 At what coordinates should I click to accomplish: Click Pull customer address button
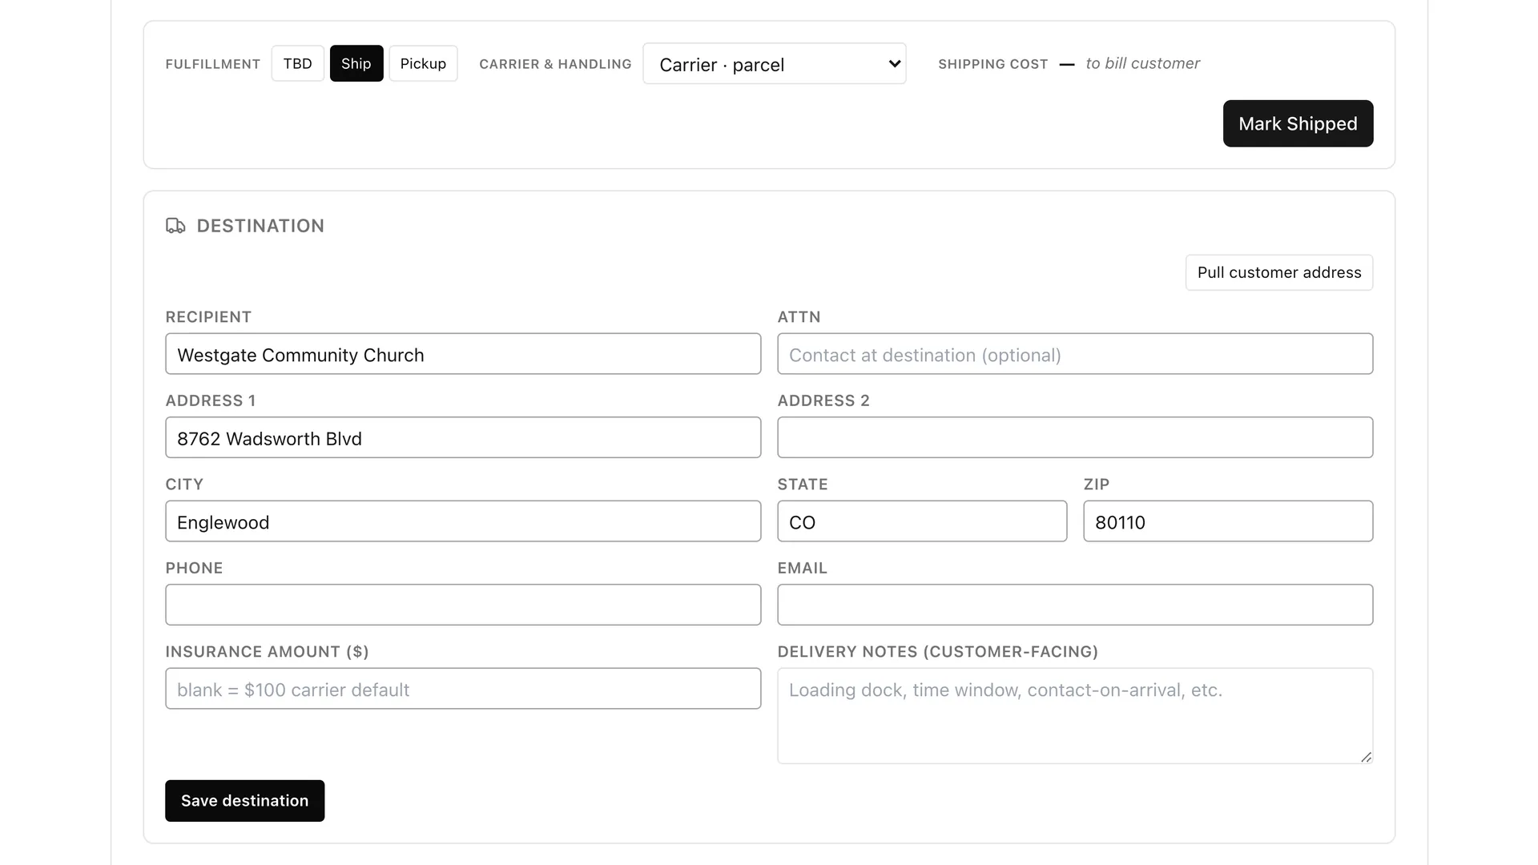click(1279, 272)
